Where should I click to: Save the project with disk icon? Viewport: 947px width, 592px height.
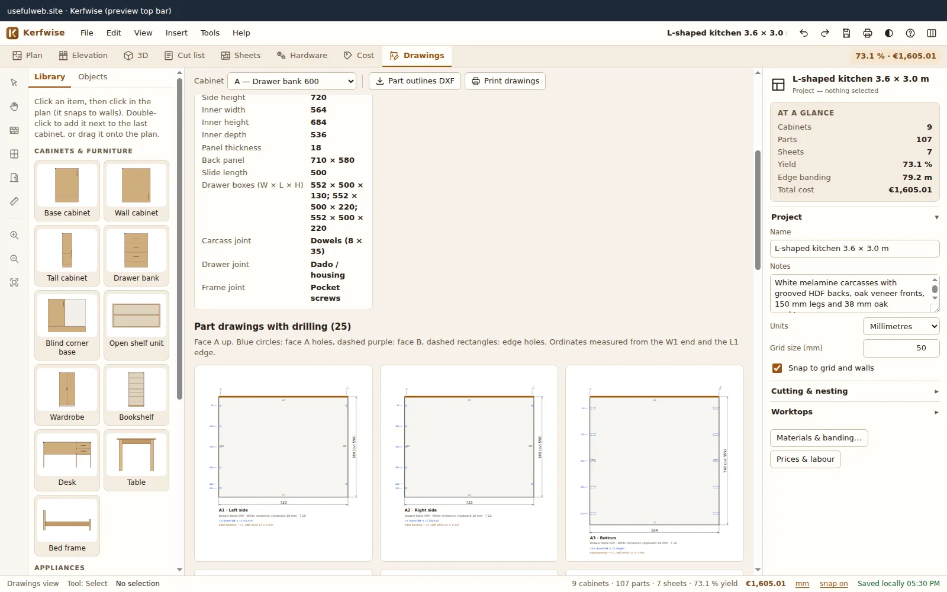[x=846, y=33]
